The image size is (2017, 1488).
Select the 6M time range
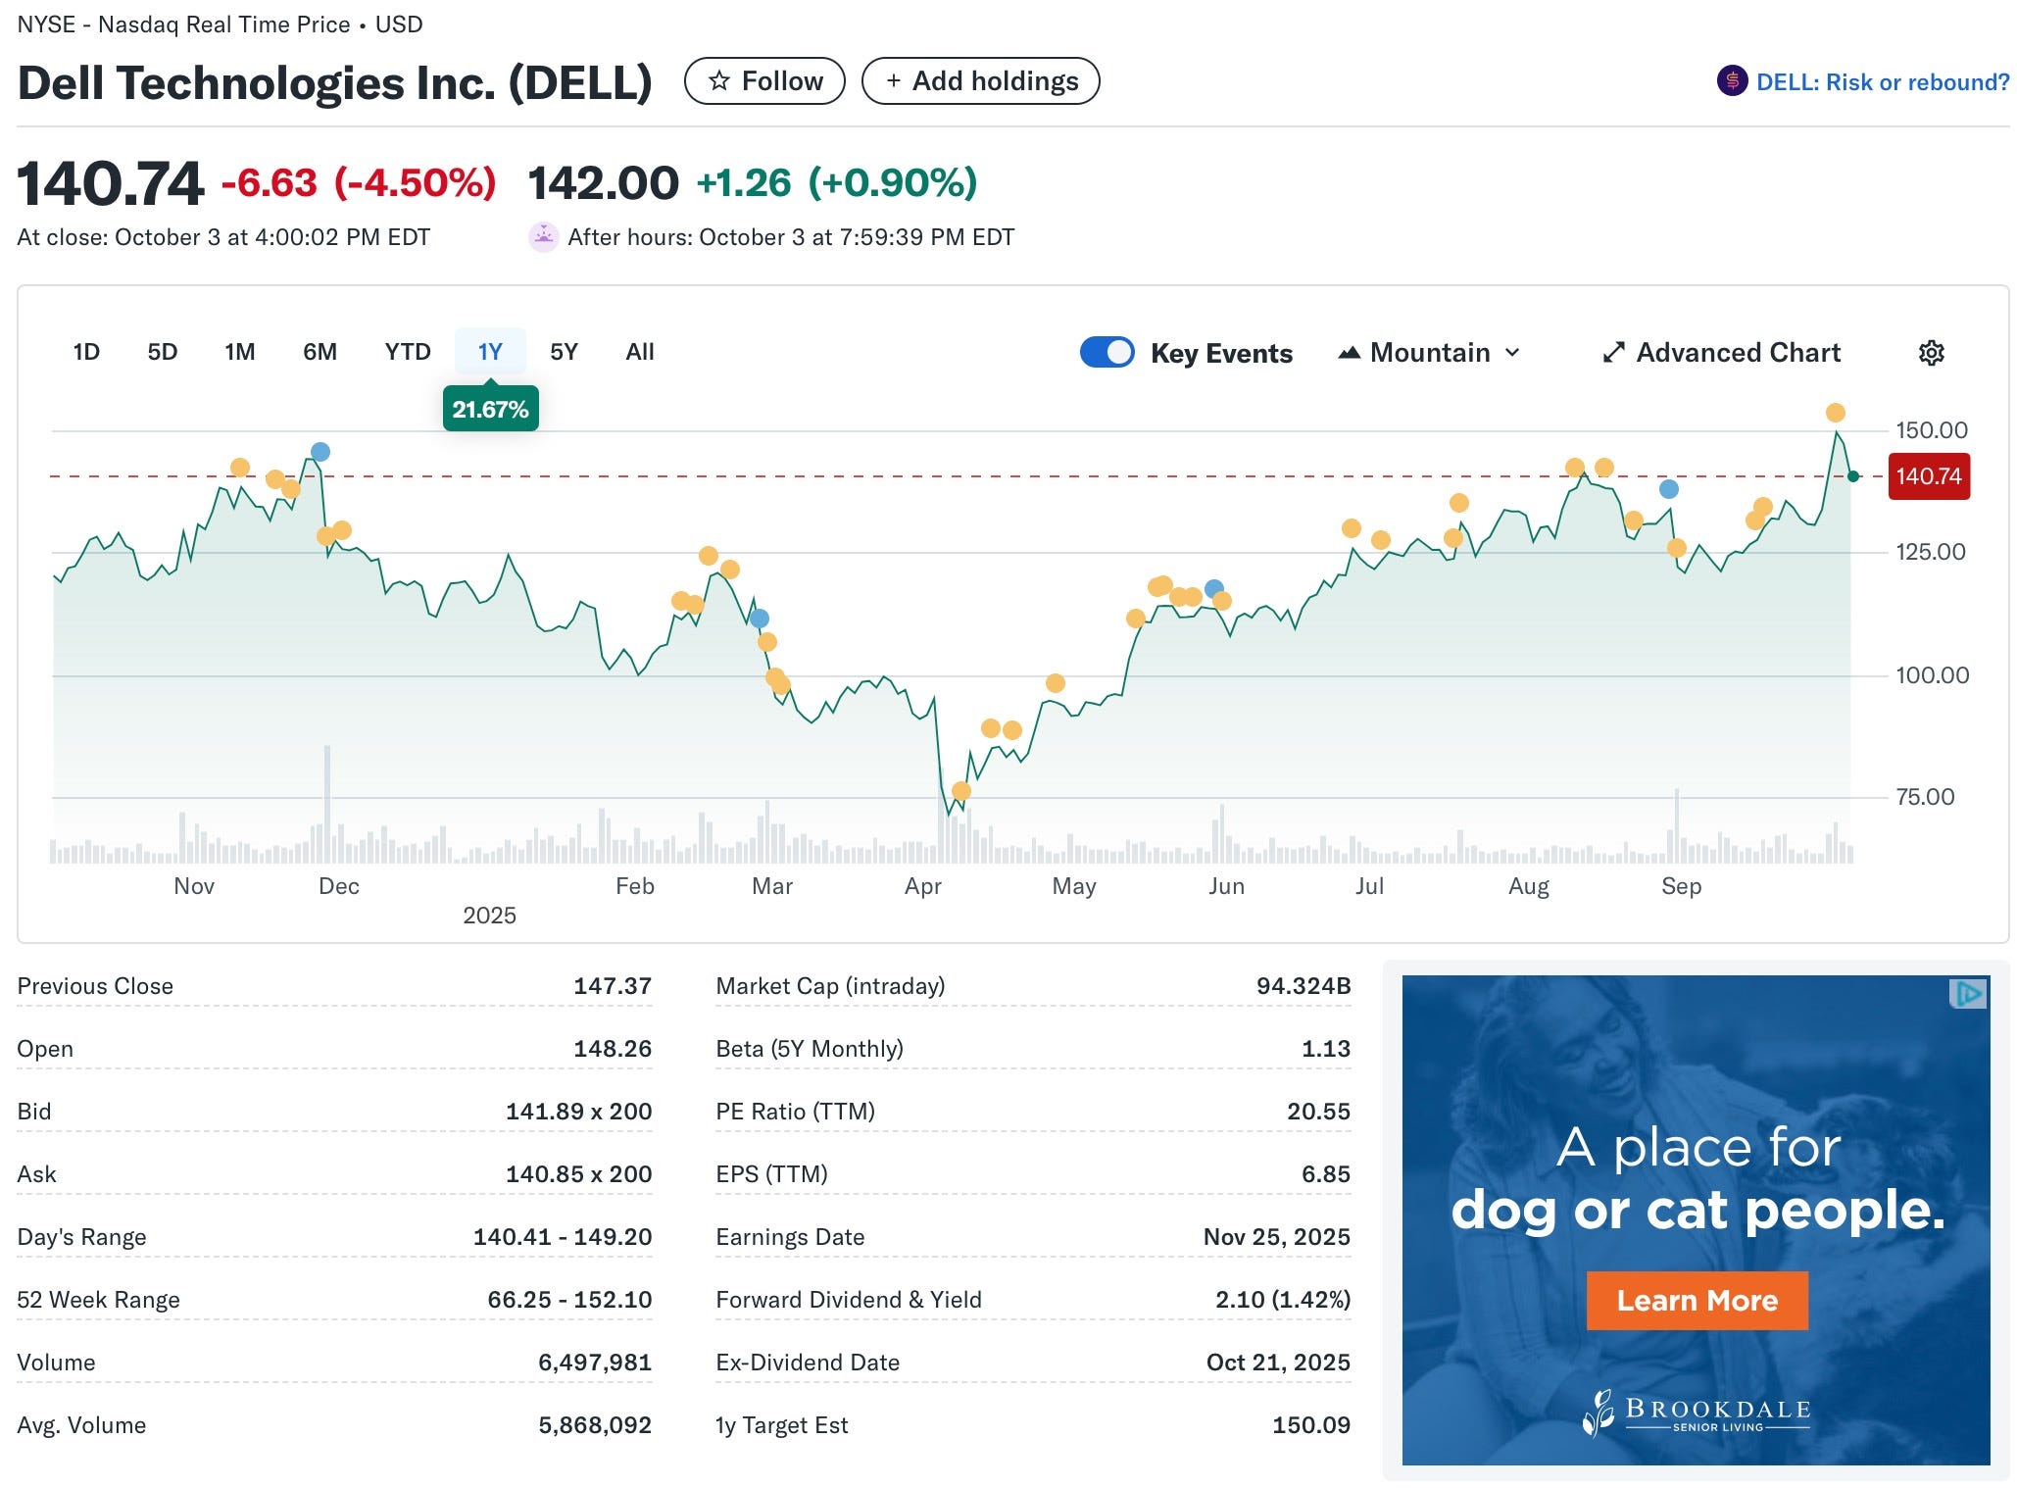tap(320, 352)
